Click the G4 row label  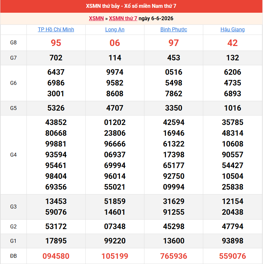click(x=13, y=155)
